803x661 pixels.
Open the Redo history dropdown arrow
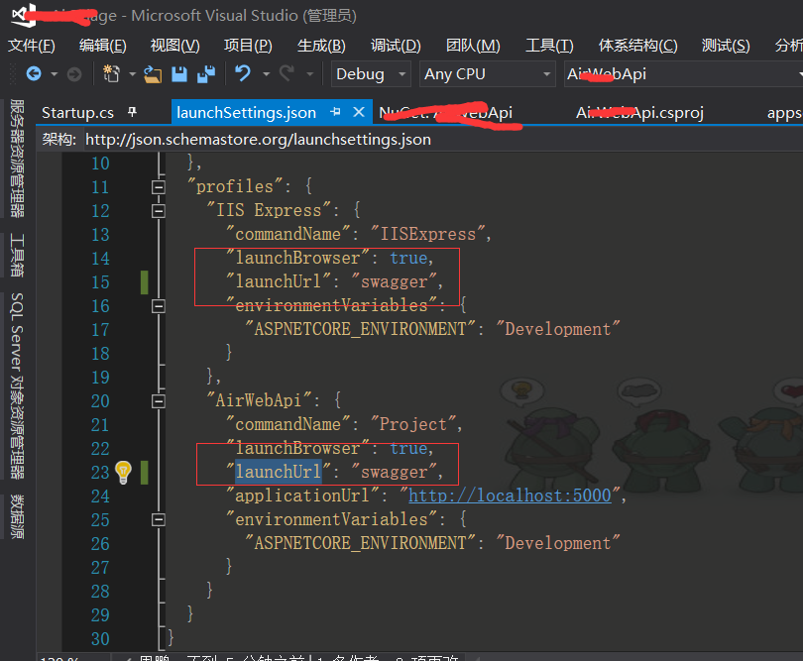310,74
